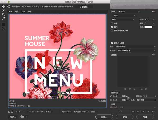Switch to the 四联 (4-Up) tab
Viewport: 158px width, 120px height.
tap(30, 12)
